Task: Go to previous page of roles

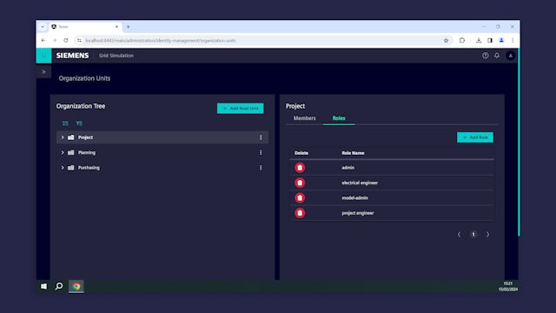Action: click(x=460, y=234)
